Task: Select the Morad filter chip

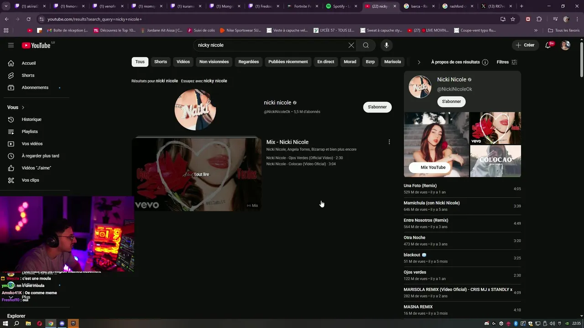Action: 350,62
